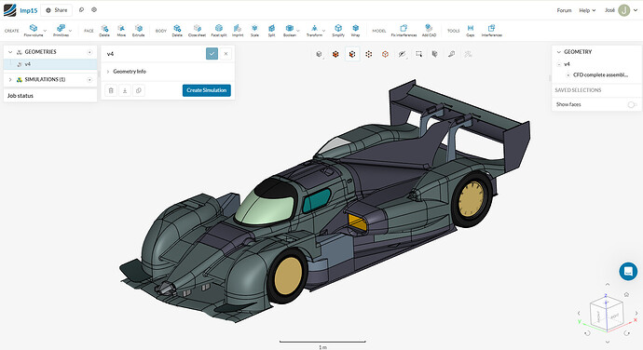Open the Interferences tool
This screenshot has height=350, width=643.
tap(492, 31)
